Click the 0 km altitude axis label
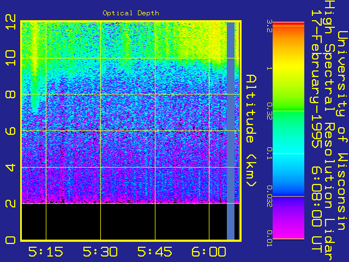The width and height of the screenshot is (349, 262). [10, 240]
